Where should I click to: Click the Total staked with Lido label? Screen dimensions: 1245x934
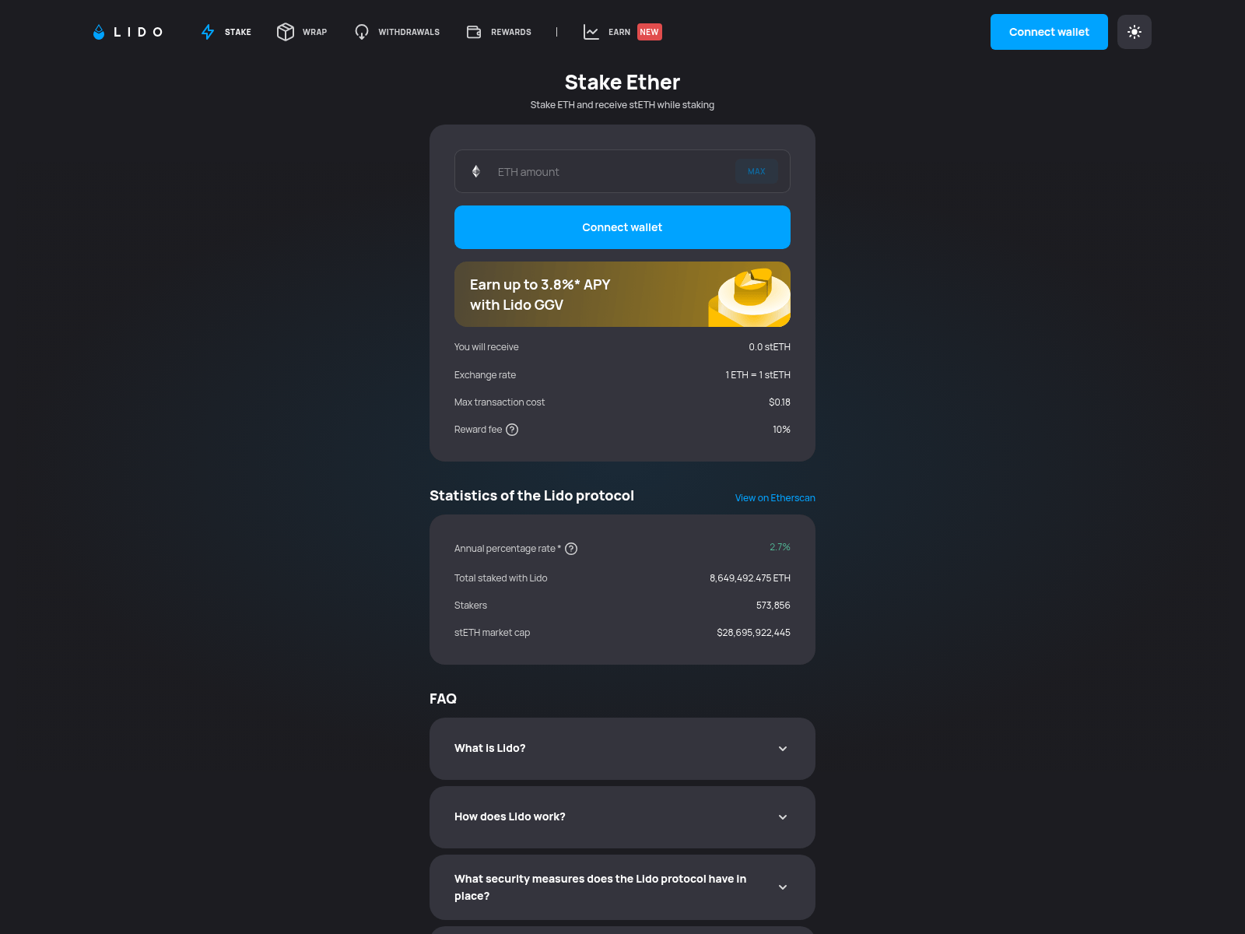tap(500, 578)
